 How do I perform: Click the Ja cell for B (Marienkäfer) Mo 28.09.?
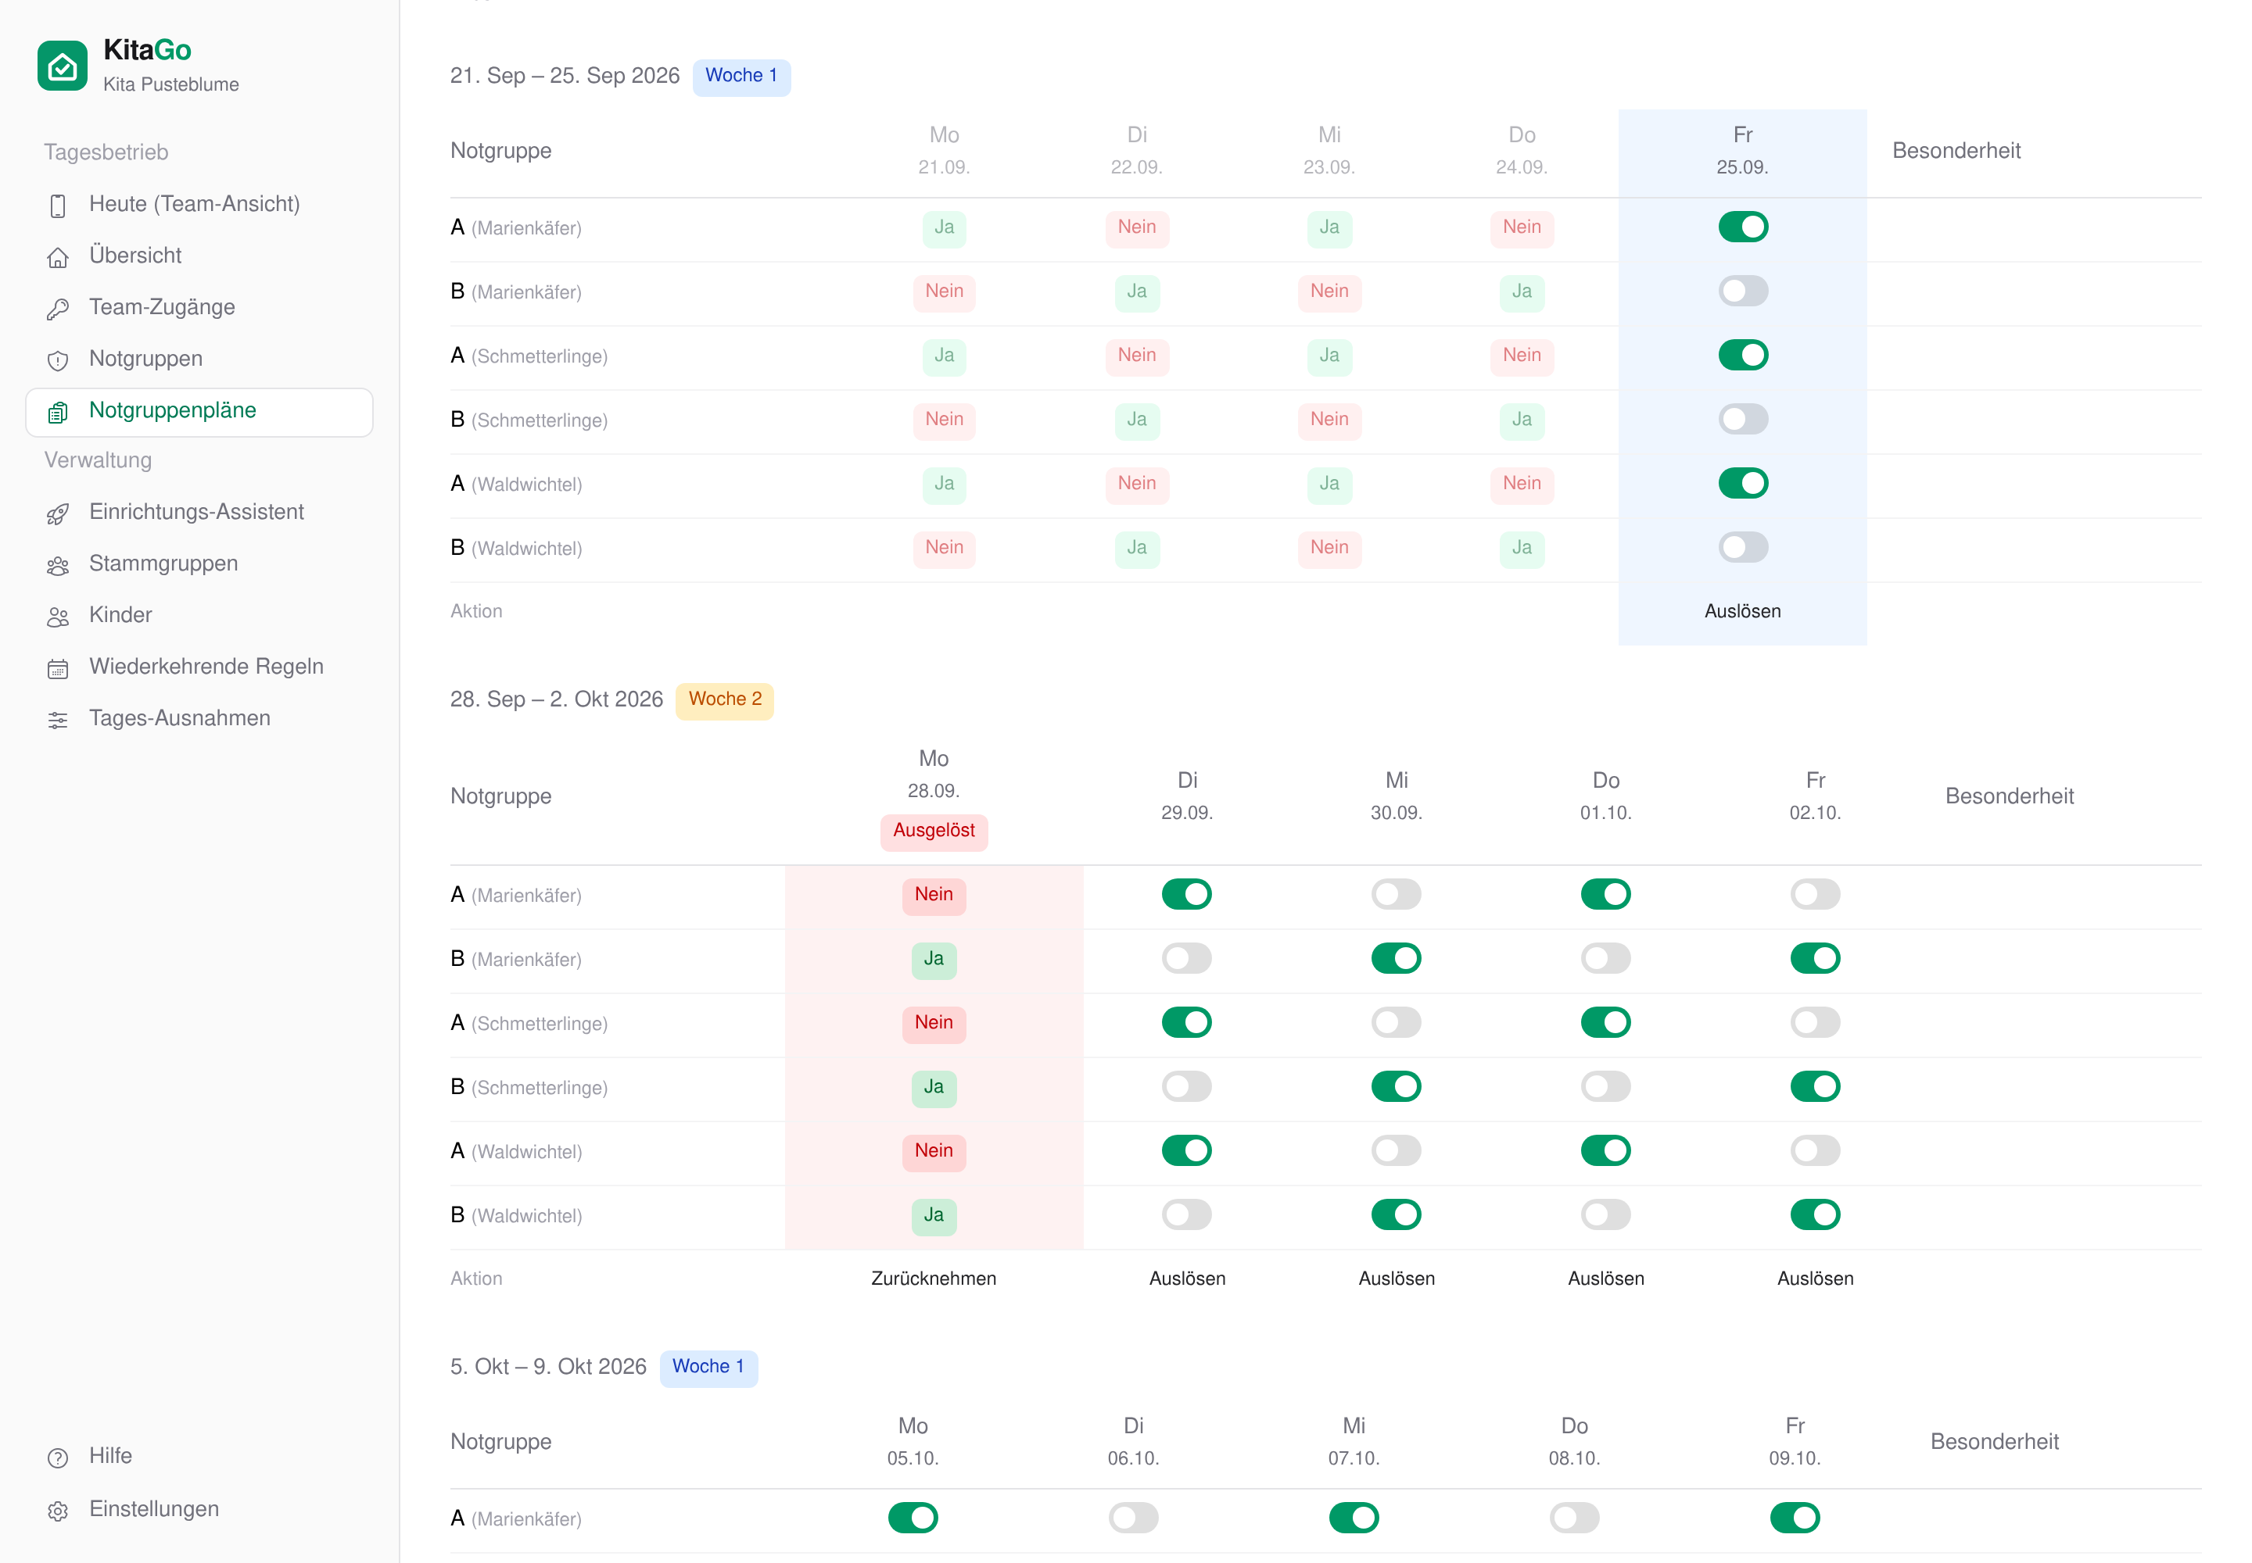point(934,959)
